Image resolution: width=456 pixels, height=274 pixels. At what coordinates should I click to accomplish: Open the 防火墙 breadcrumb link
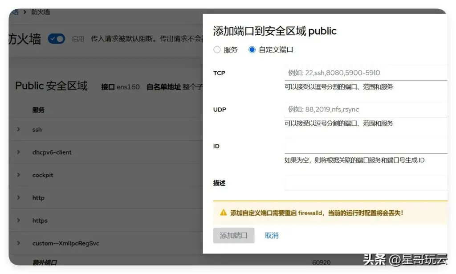[x=40, y=12]
